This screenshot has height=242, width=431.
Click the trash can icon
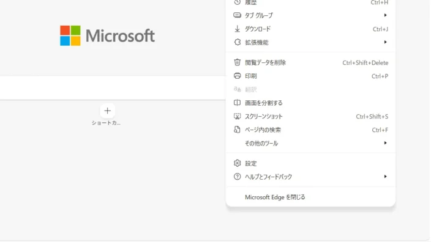(237, 62)
